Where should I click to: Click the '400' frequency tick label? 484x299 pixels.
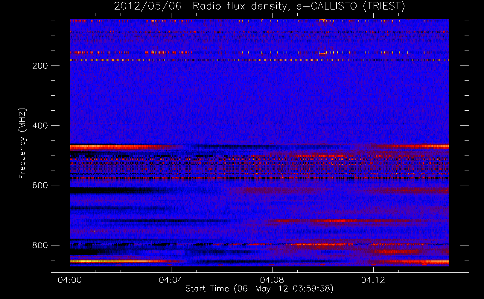pyautogui.click(x=40, y=126)
